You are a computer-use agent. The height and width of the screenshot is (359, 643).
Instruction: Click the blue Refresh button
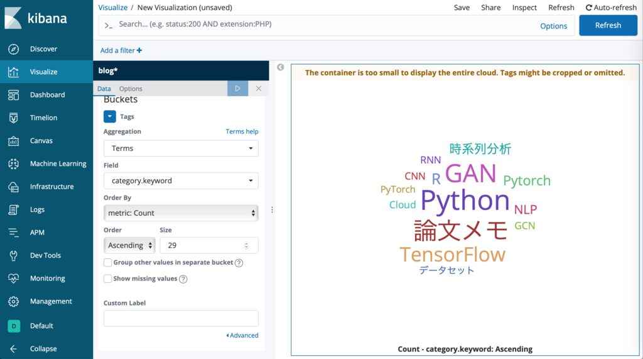coord(608,25)
